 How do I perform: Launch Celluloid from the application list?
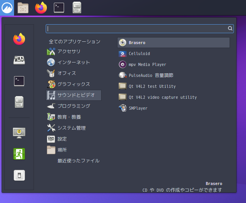pyautogui.click(x=173, y=53)
